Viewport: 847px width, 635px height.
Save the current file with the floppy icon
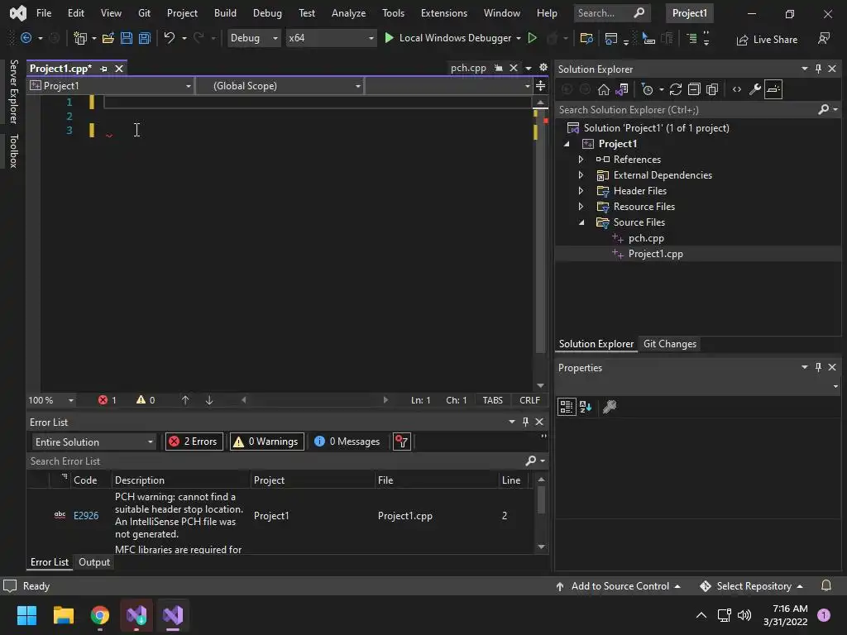(x=127, y=38)
